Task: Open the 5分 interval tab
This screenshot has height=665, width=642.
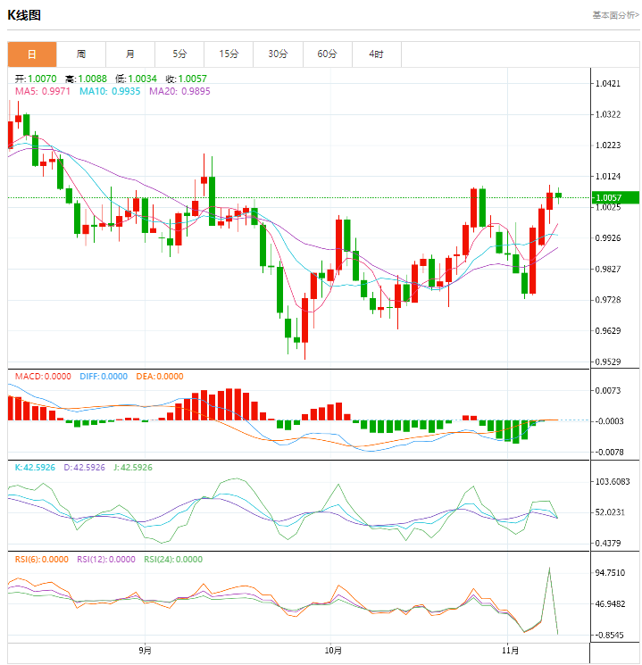Action: point(179,54)
